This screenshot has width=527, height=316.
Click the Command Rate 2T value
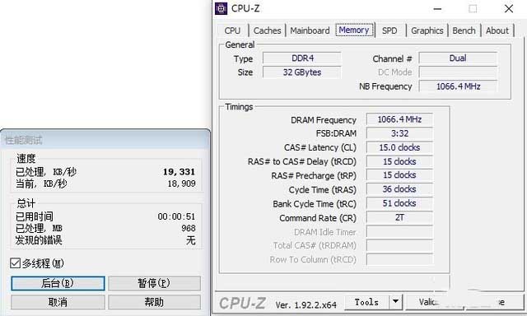click(399, 217)
